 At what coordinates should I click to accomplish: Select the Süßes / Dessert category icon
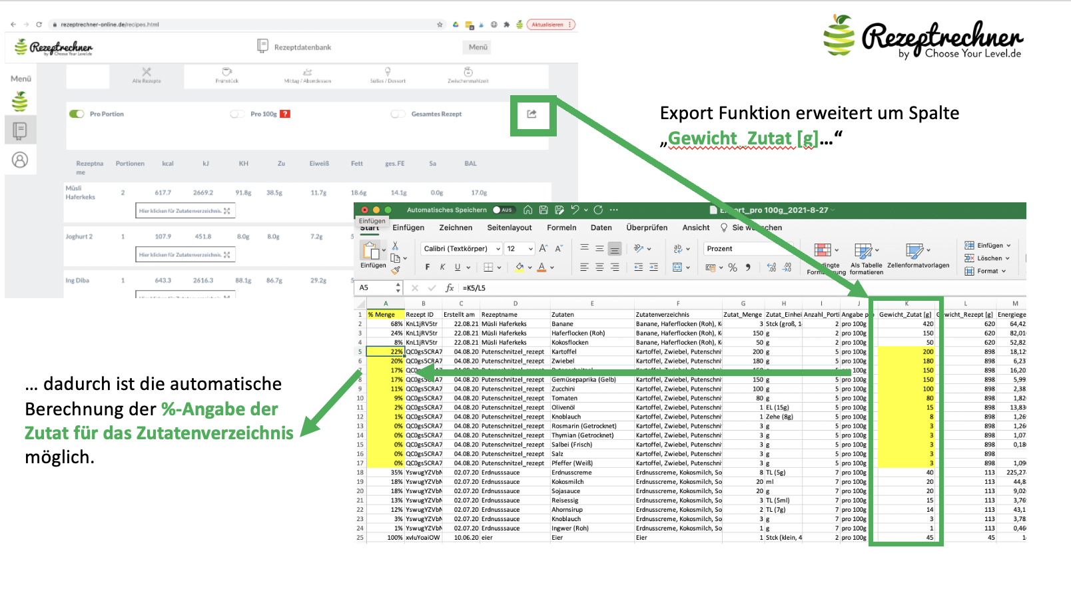tap(388, 72)
